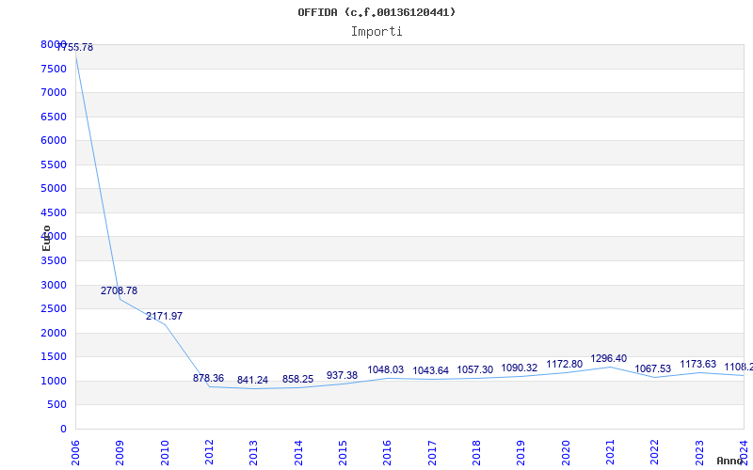
Task: Click the 2012 x-axis year label
Action: (x=209, y=453)
